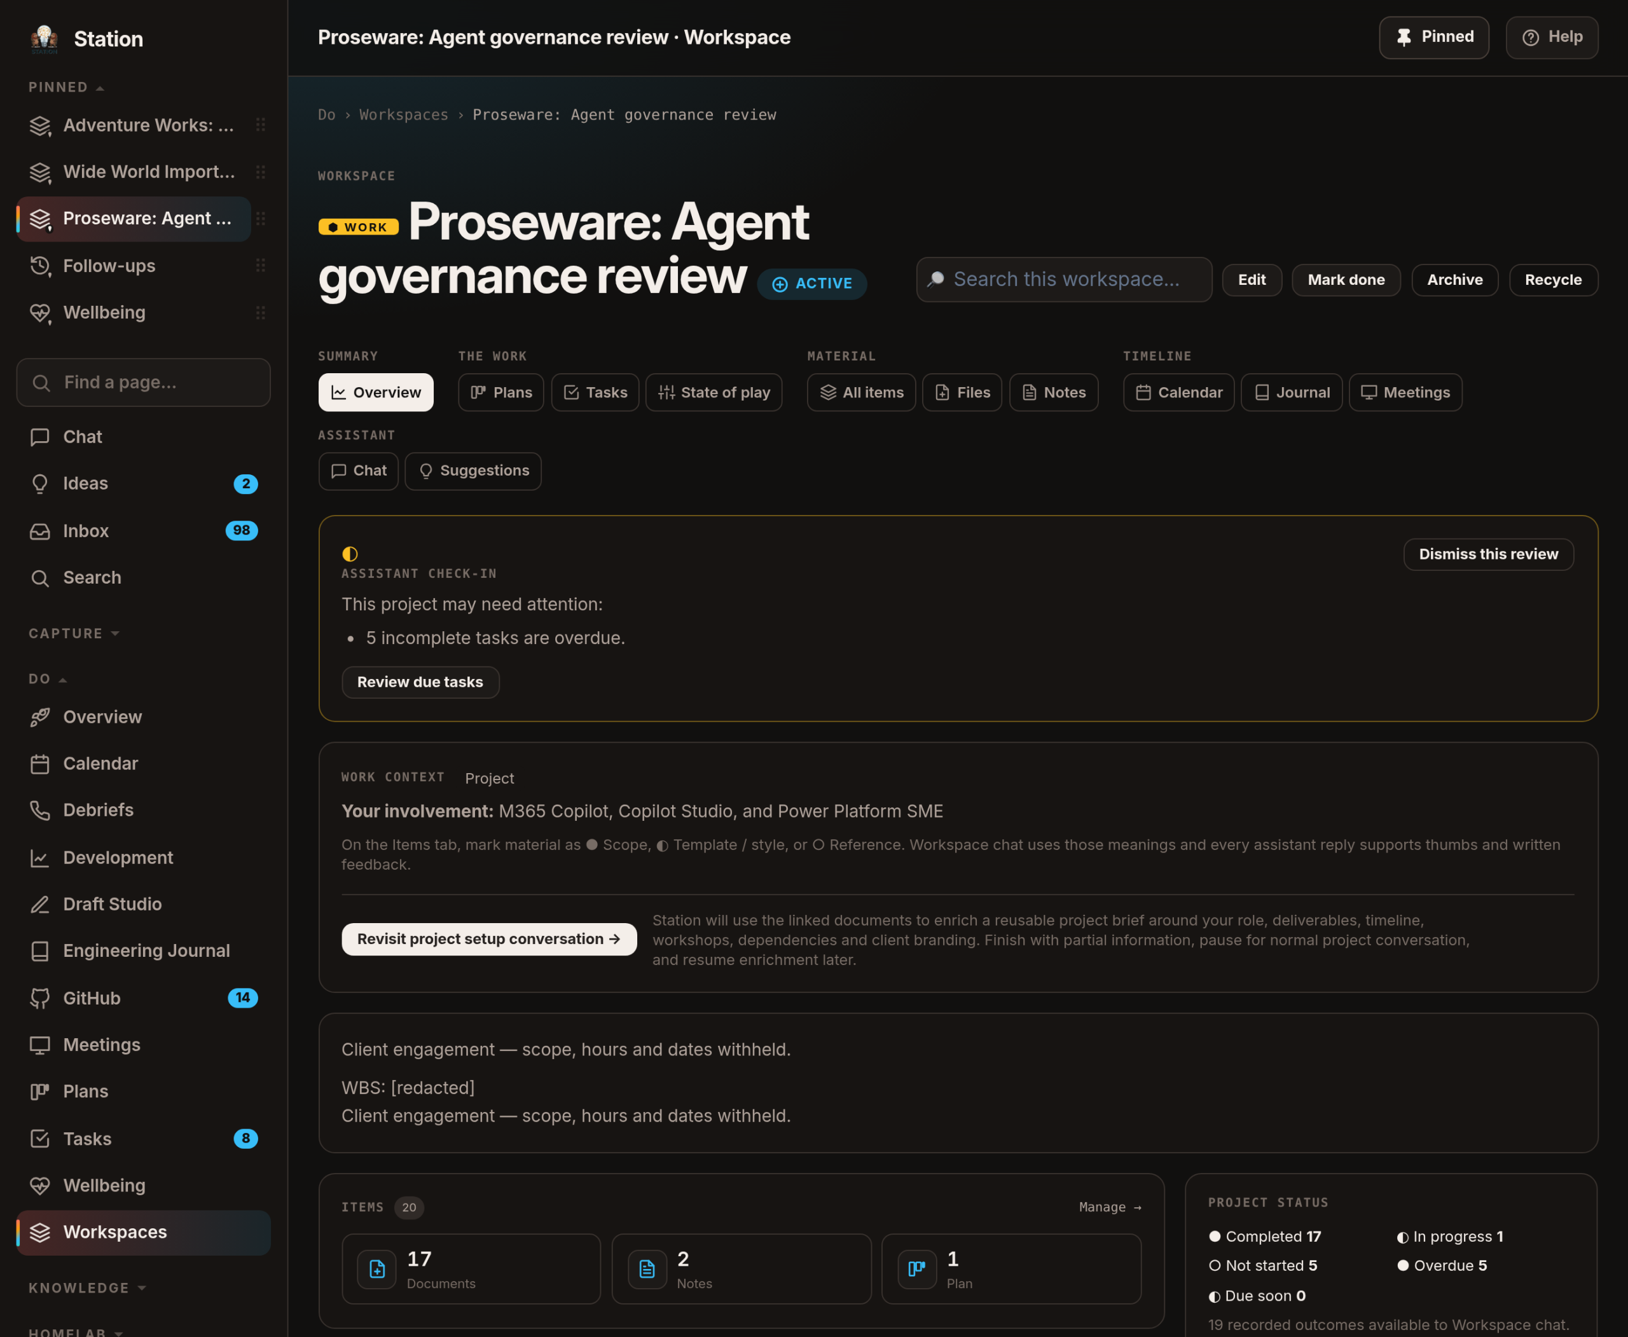Open the All items tab
This screenshot has height=1337, width=1628.
pos(860,393)
